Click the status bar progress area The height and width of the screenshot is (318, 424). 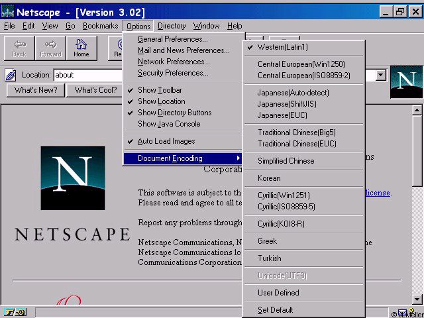(138, 312)
